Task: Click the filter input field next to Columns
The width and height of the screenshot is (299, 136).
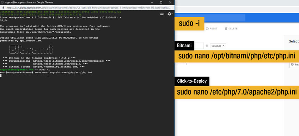Action: [x=199, y=46]
